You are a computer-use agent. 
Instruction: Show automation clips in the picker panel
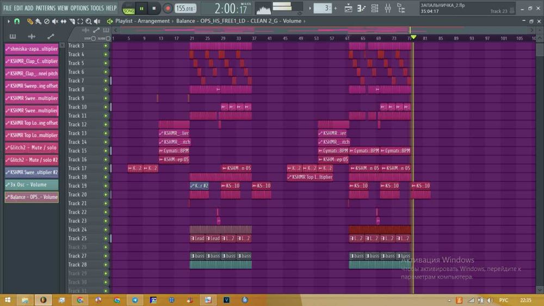(51, 36)
